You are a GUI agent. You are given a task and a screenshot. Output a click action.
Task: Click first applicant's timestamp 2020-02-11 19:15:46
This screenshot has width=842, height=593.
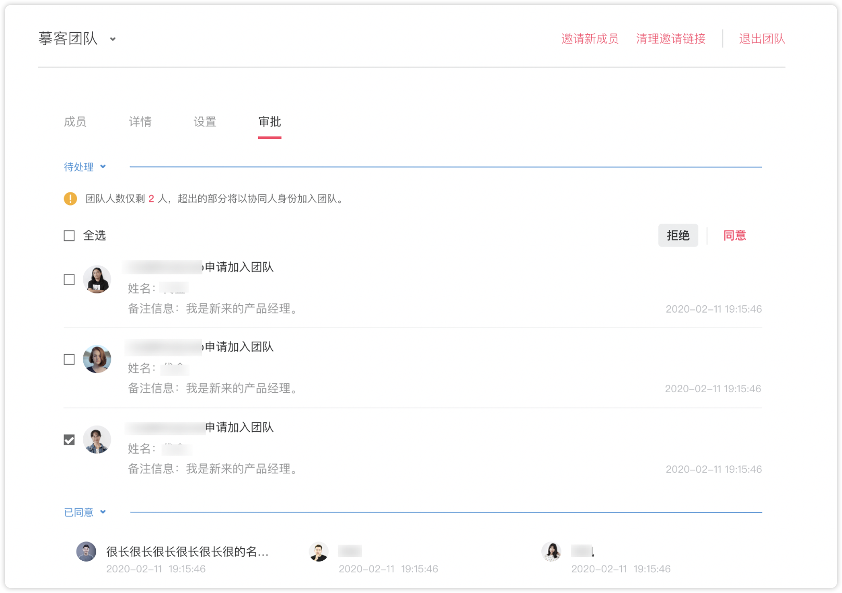click(x=713, y=309)
